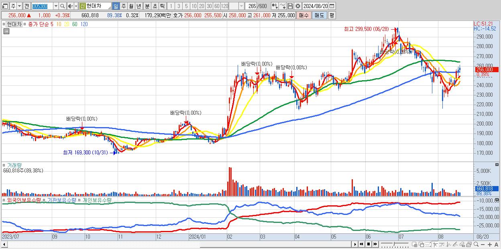Click the candle count field 265

pyautogui.click(x=252, y=6)
